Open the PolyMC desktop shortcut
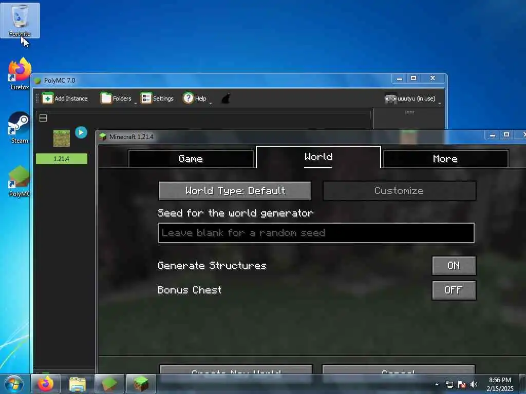 20,181
